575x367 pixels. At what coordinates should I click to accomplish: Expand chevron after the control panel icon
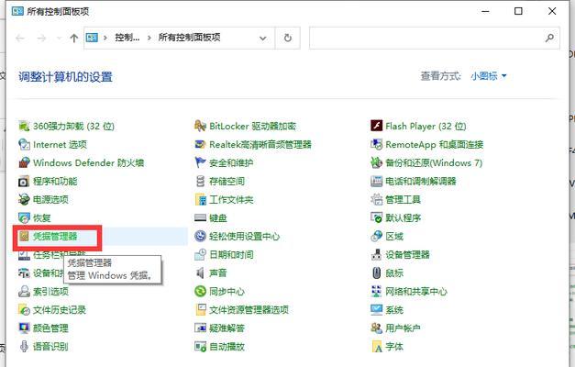pyautogui.click(x=105, y=38)
